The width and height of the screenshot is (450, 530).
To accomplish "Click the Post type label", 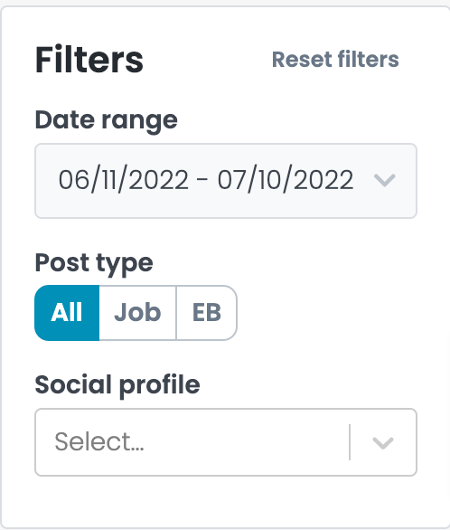I will click(x=94, y=263).
